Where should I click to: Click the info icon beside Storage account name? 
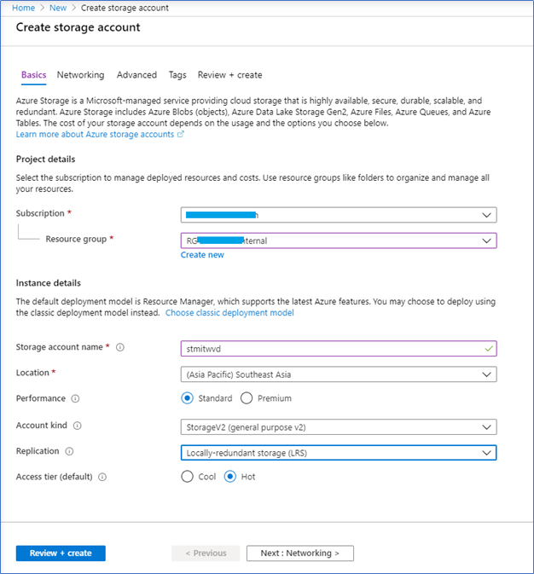click(120, 347)
